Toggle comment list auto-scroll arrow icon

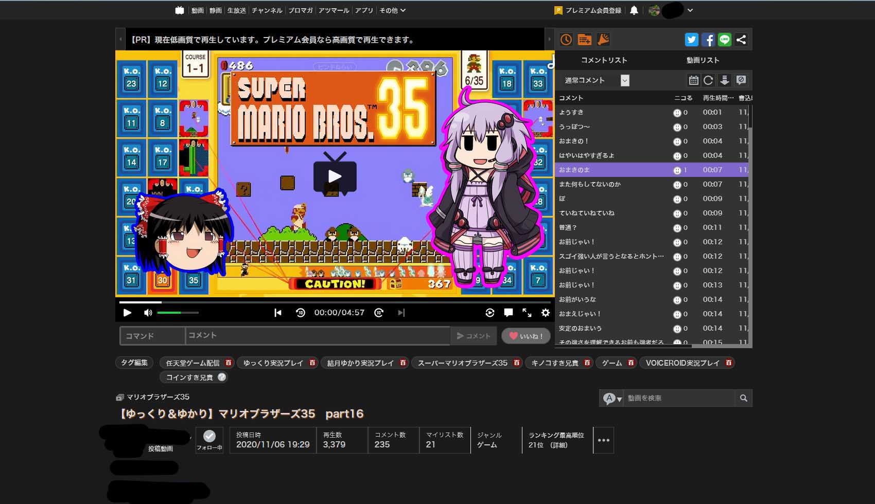coord(725,80)
